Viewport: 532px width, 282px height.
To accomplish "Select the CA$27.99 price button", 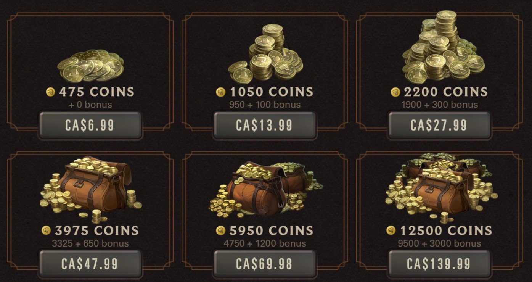I will click(x=439, y=125).
